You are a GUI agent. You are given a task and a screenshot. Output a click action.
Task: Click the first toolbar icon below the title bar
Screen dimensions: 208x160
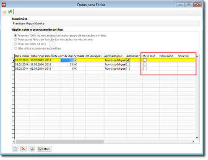coord(5,12)
